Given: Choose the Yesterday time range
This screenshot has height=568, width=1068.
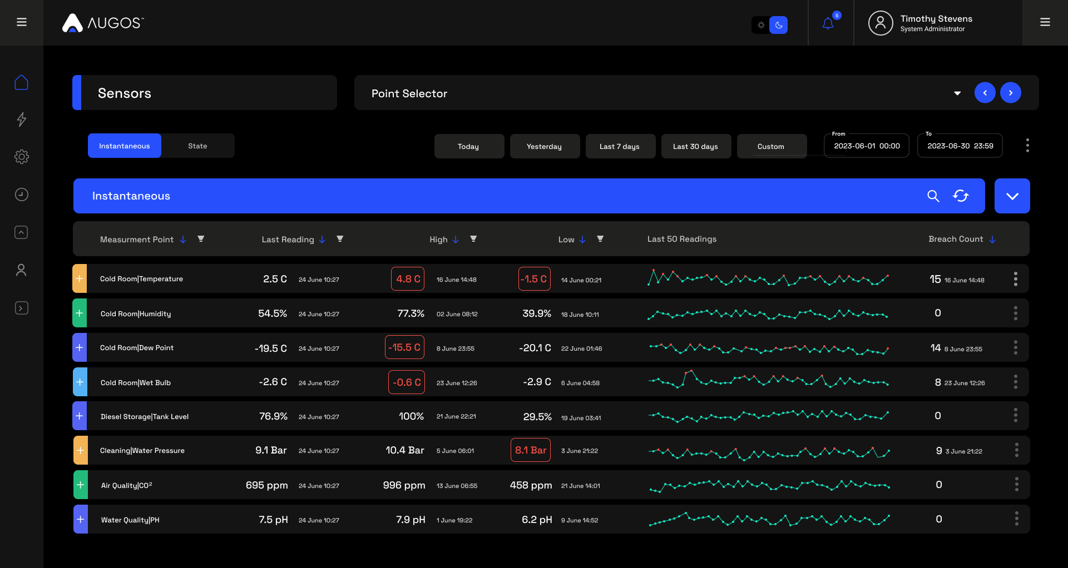Looking at the screenshot, I should coord(545,146).
